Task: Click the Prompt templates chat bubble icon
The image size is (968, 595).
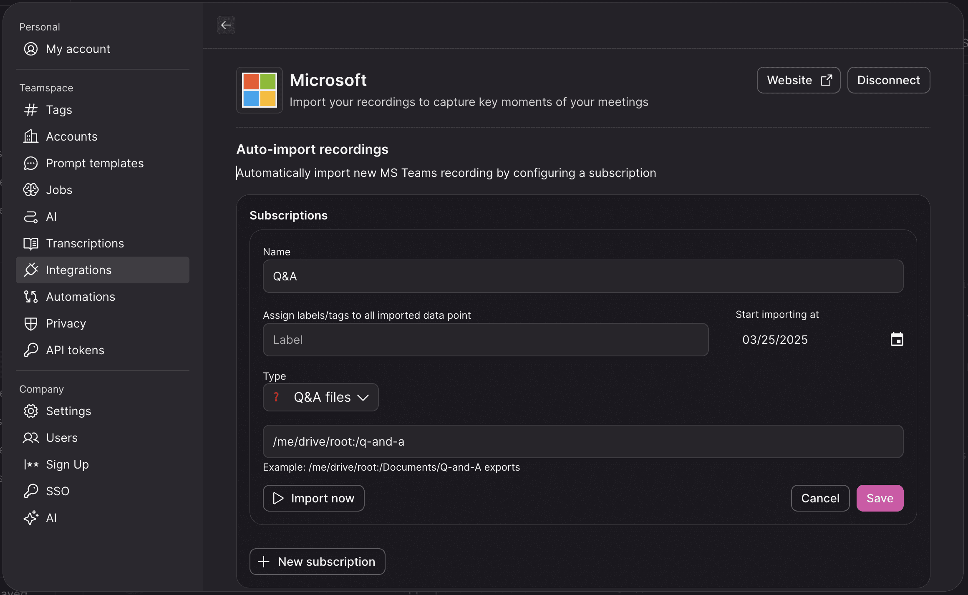Action: 31,163
